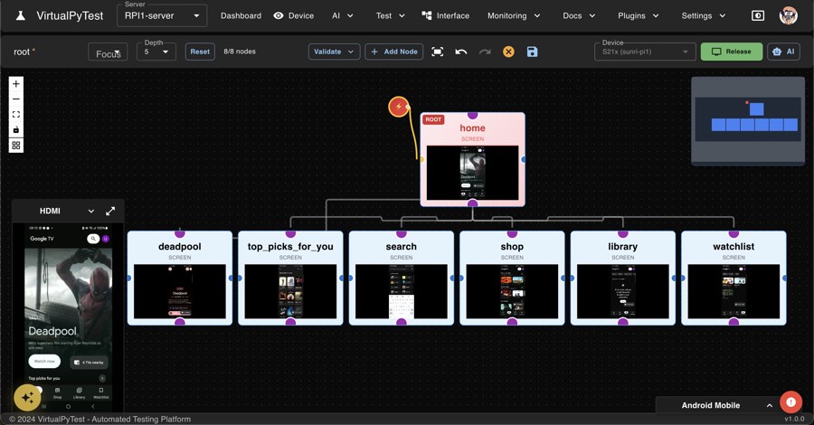Collapse the HDMI stream panel chevron
This screenshot has width=814, height=425.
90,212
